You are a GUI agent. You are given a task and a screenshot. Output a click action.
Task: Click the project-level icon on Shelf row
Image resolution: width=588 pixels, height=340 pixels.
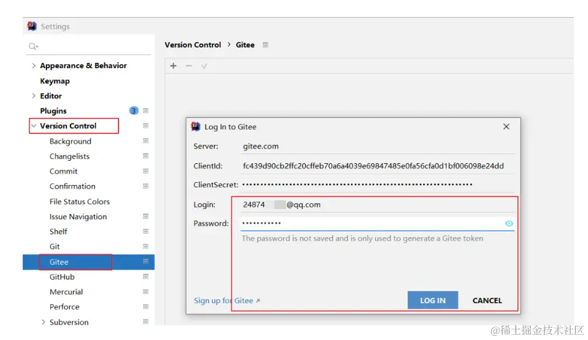(146, 231)
